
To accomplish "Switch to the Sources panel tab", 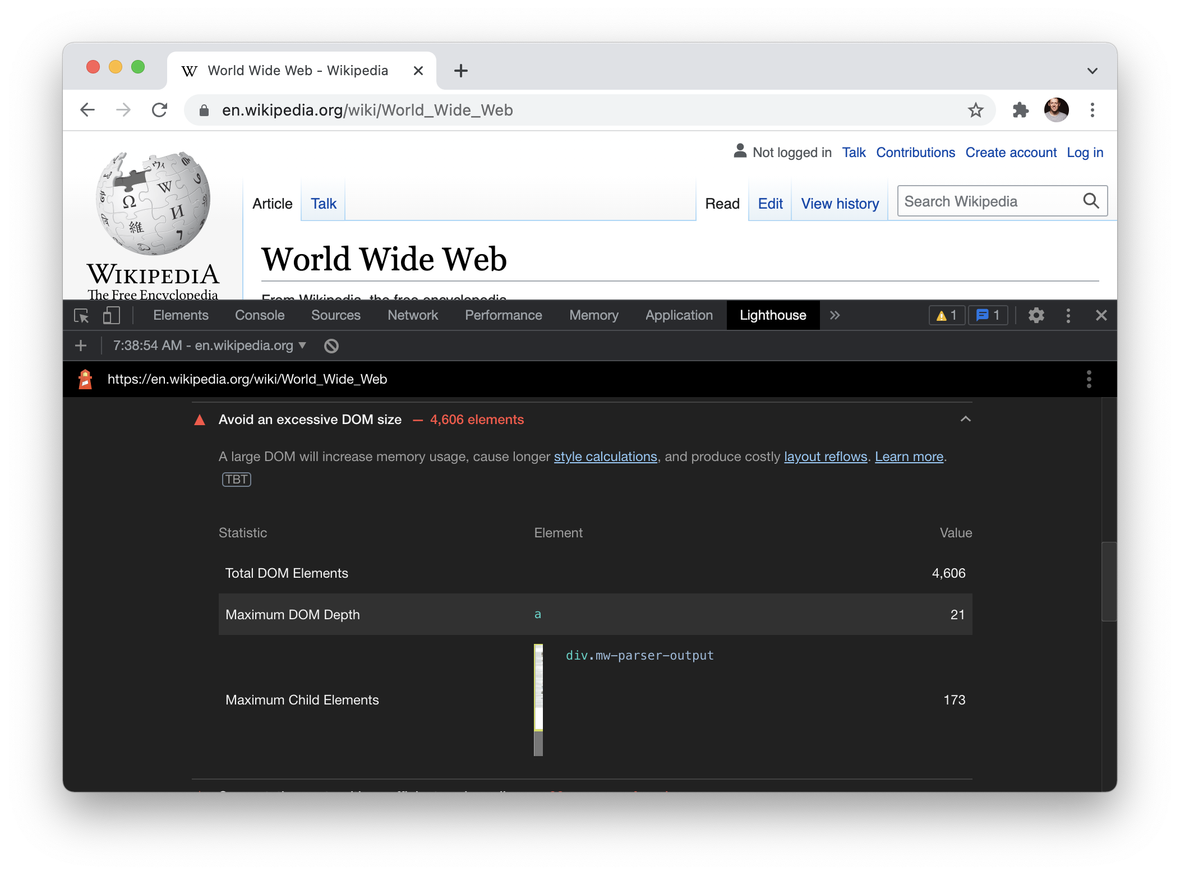I will (x=335, y=315).
